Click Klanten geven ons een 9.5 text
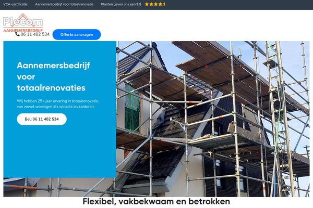 pos(121,4)
